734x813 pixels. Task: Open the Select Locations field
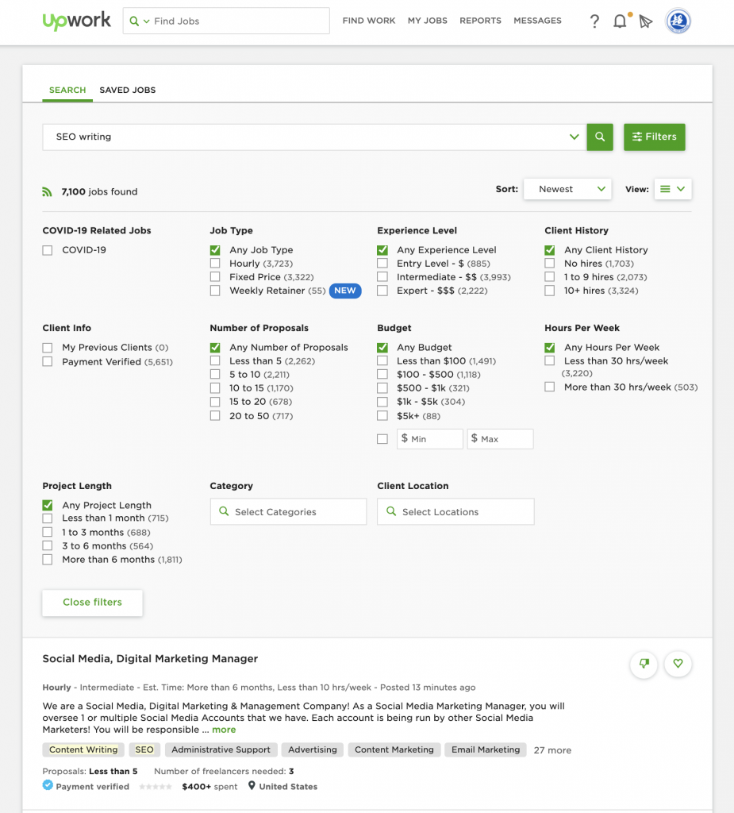tap(455, 512)
